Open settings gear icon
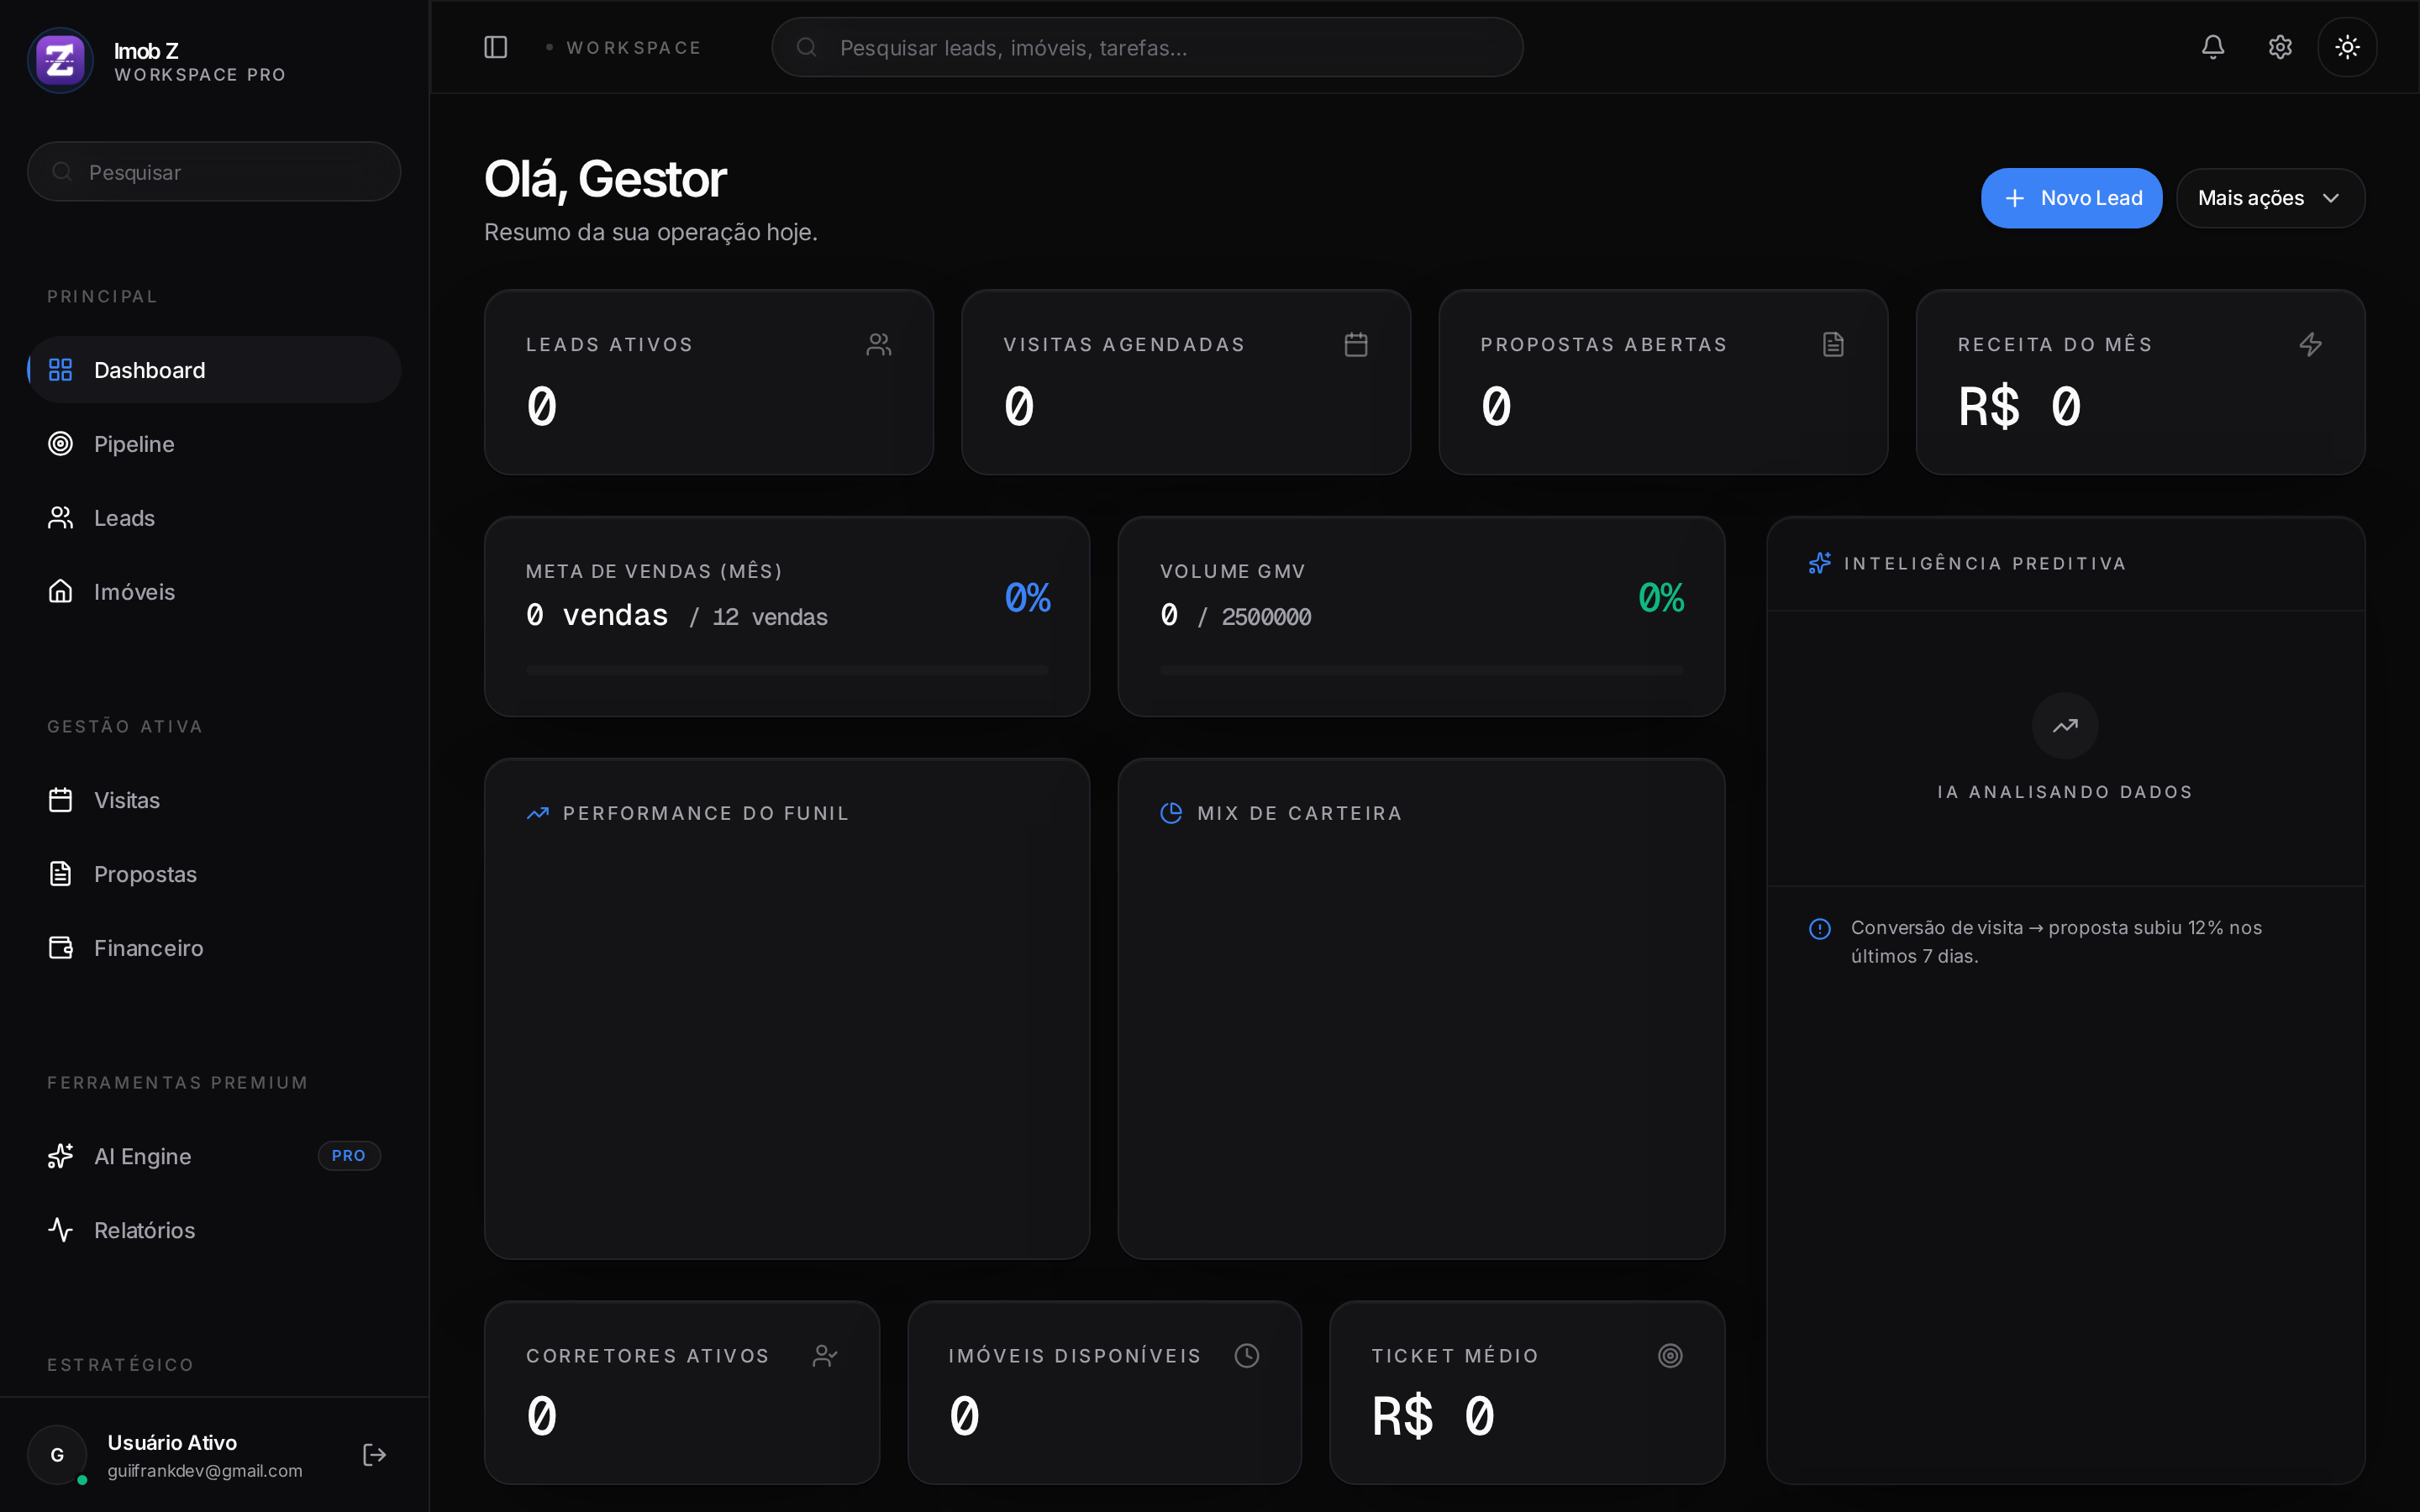Image resolution: width=2420 pixels, height=1512 pixels. click(2280, 47)
